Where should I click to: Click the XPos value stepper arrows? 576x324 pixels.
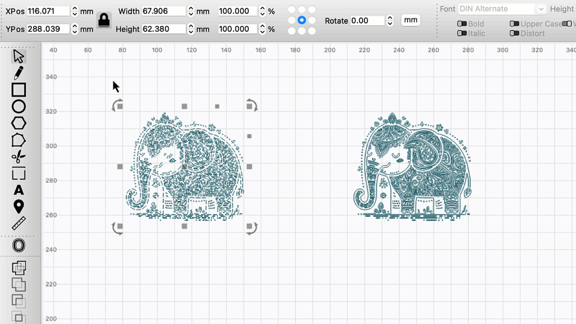pyautogui.click(x=75, y=11)
